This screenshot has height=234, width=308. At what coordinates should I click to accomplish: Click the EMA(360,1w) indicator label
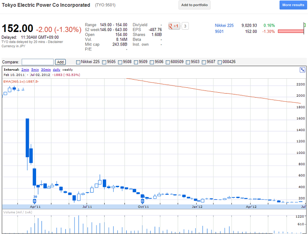[21, 81]
